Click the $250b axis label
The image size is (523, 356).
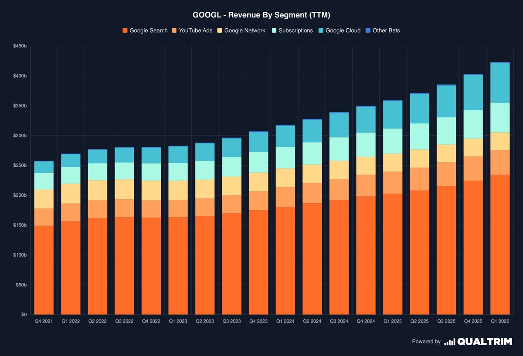(x=20, y=165)
